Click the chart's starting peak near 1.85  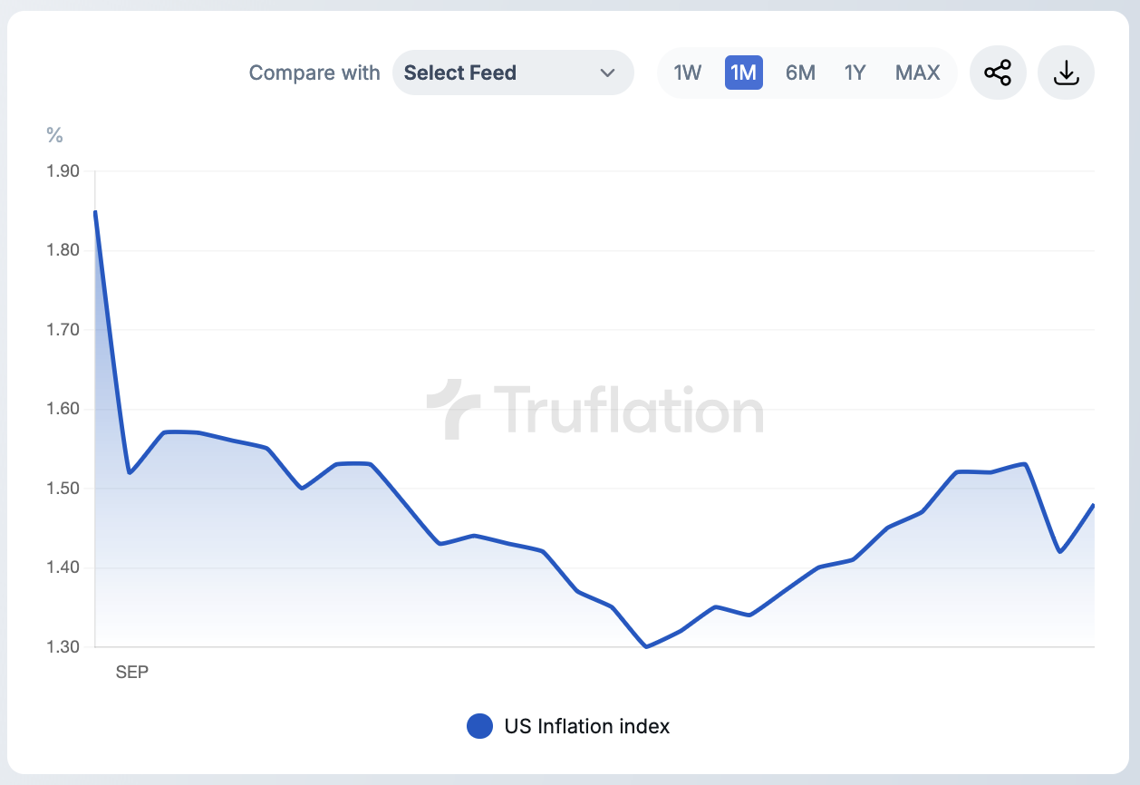pos(96,212)
